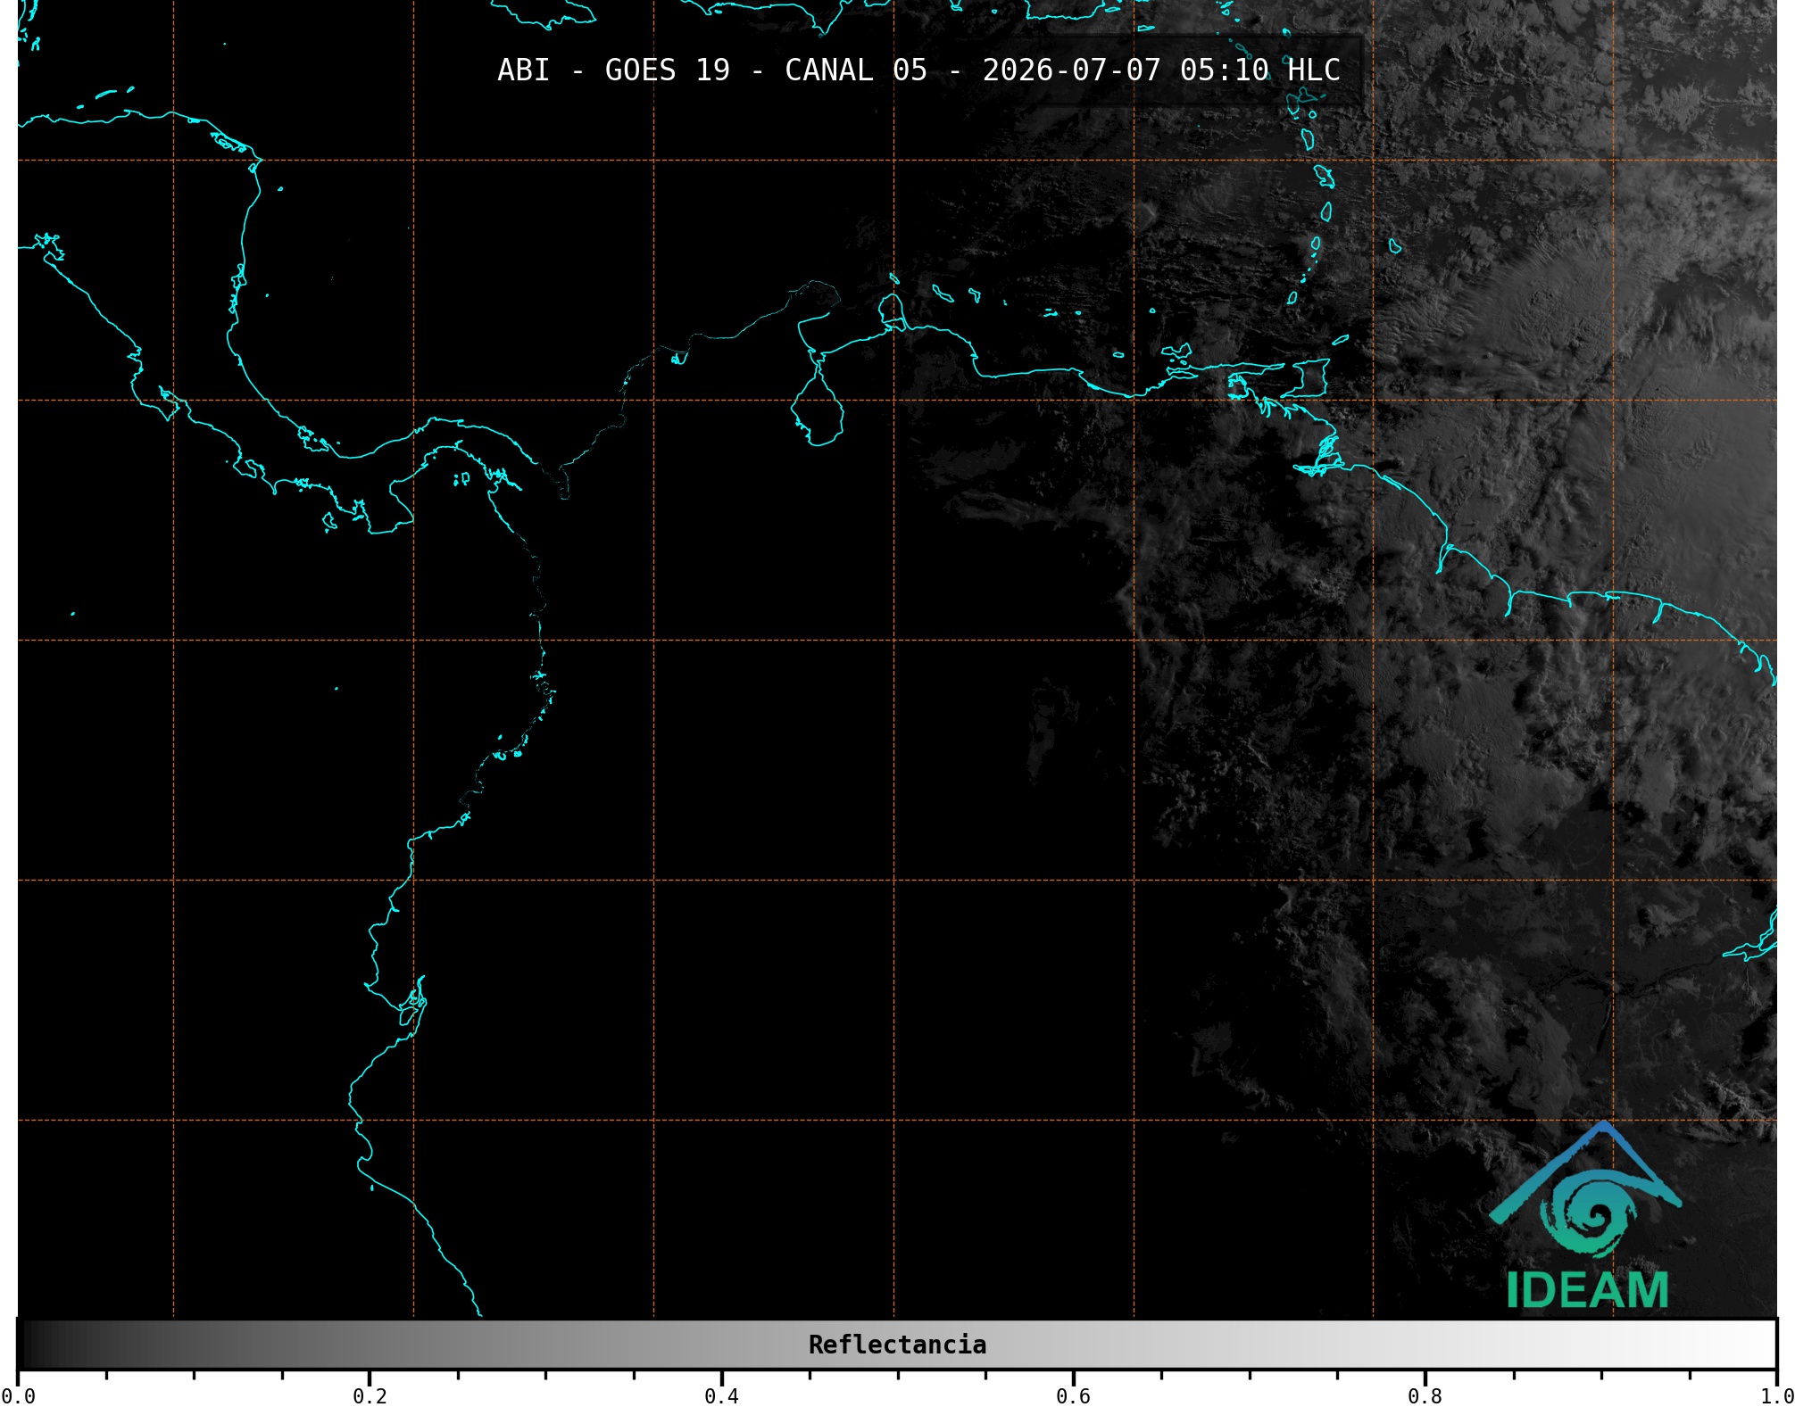Click the 0.4 tick label on the colorbar
This screenshot has height=1407, width=1795.
click(721, 1395)
